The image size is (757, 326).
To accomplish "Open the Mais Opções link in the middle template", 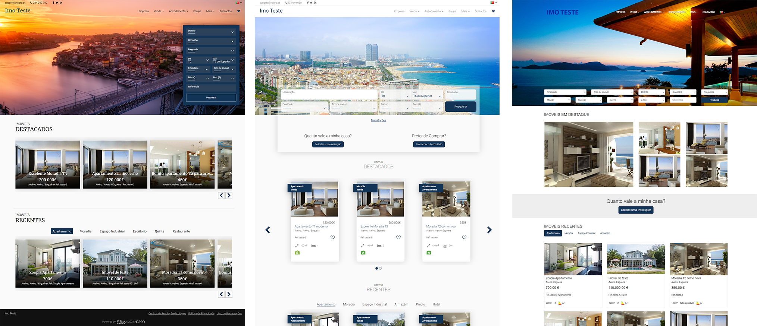I will pyautogui.click(x=378, y=120).
